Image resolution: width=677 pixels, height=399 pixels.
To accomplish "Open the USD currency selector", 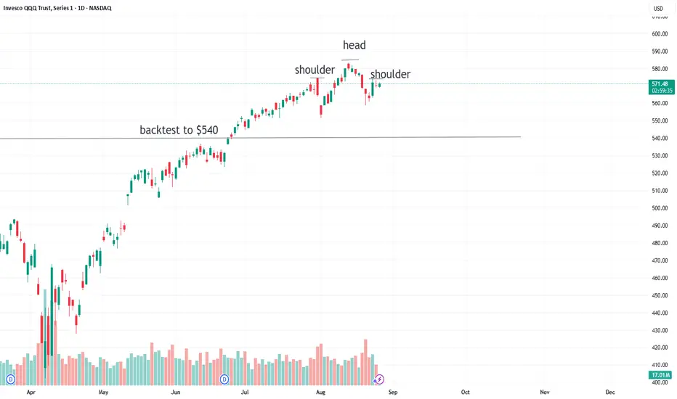I will tap(658, 9).
